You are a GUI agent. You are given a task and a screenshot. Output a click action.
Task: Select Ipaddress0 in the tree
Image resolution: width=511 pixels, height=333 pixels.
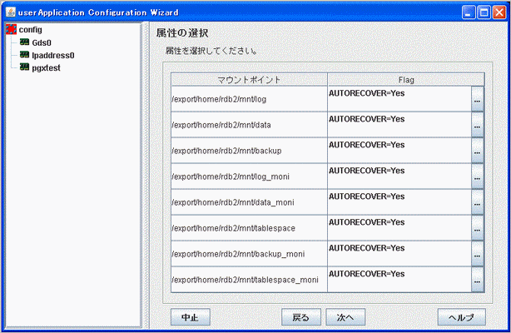[52, 55]
